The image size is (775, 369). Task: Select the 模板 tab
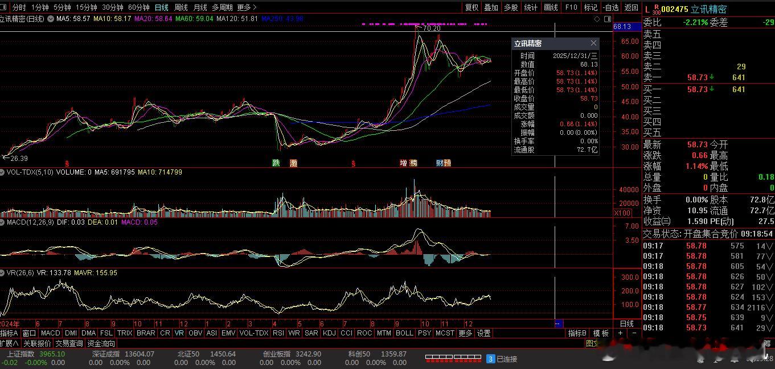coord(601,333)
